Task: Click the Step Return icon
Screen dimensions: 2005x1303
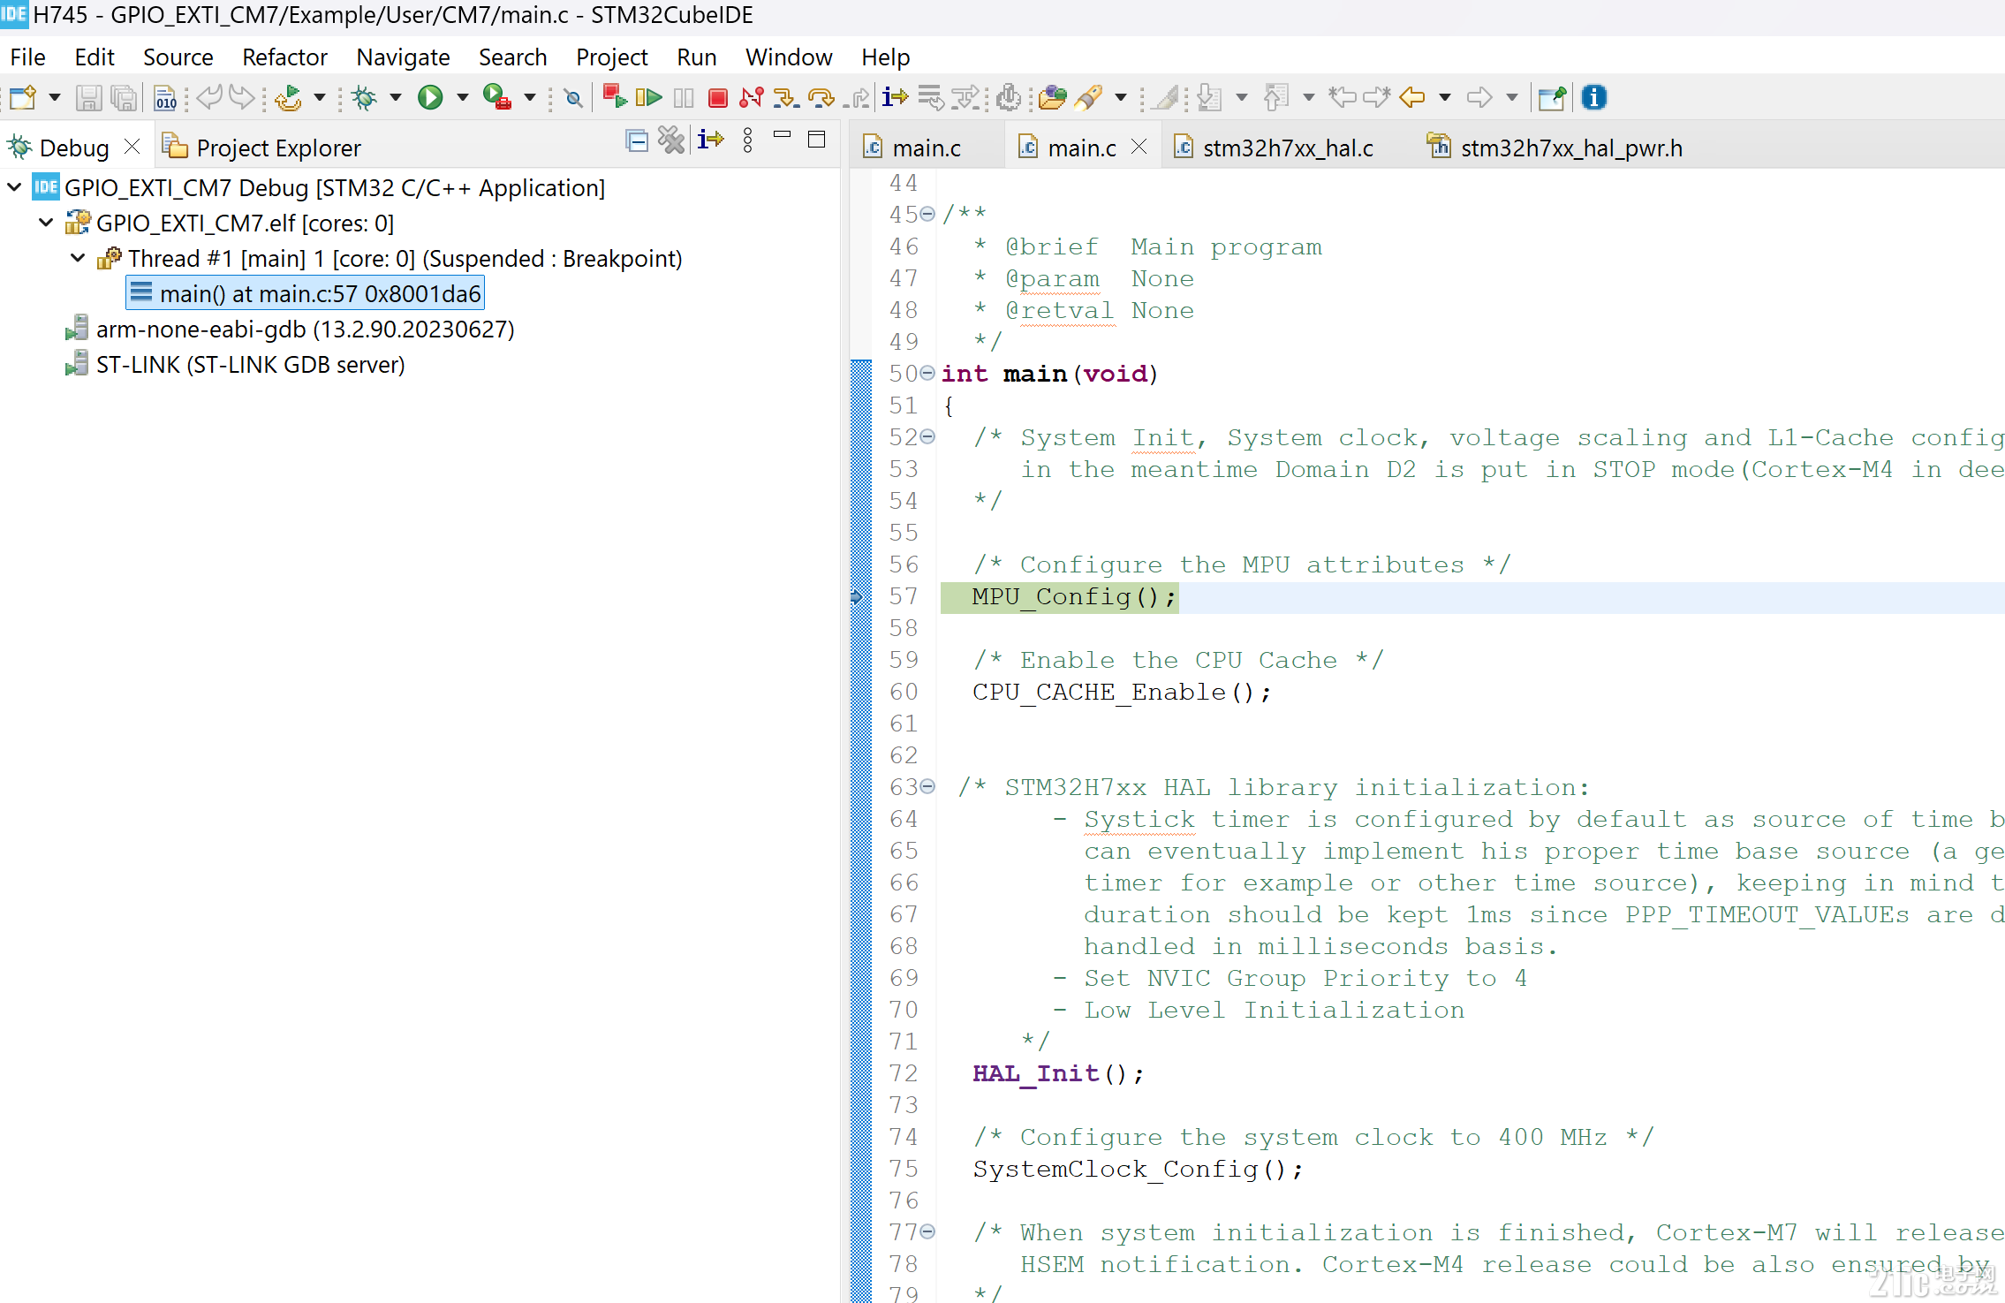Action: pos(857,97)
